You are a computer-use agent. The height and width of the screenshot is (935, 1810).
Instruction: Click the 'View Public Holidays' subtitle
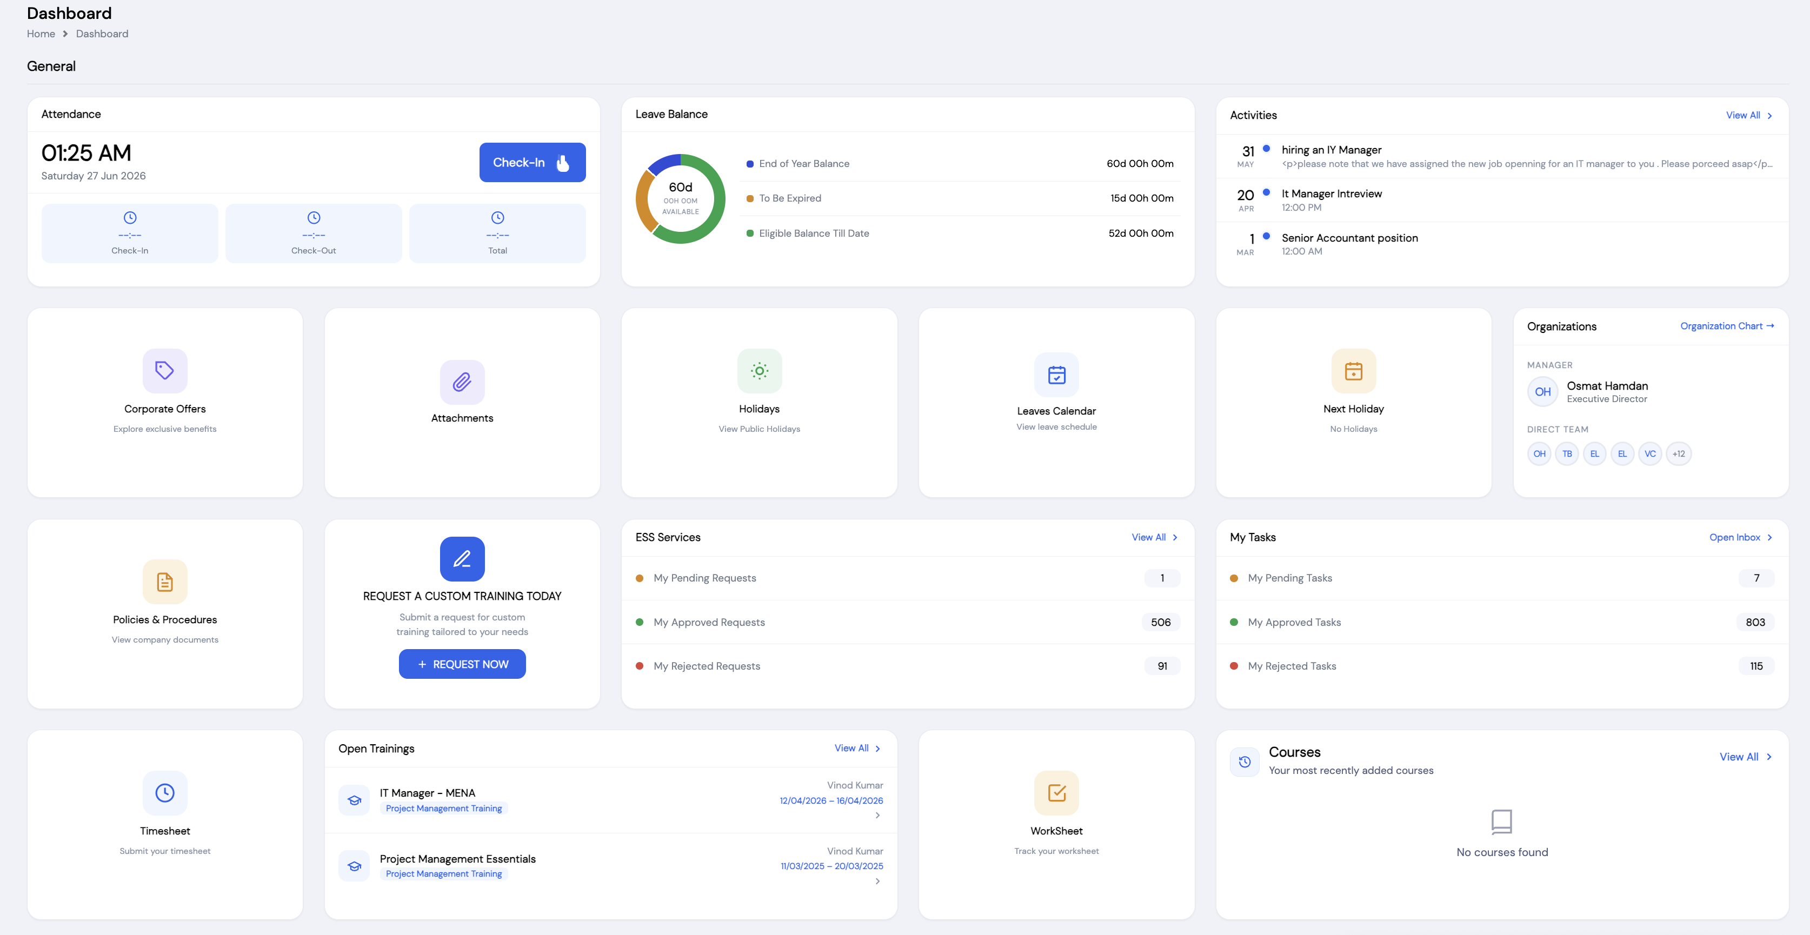click(759, 429)
